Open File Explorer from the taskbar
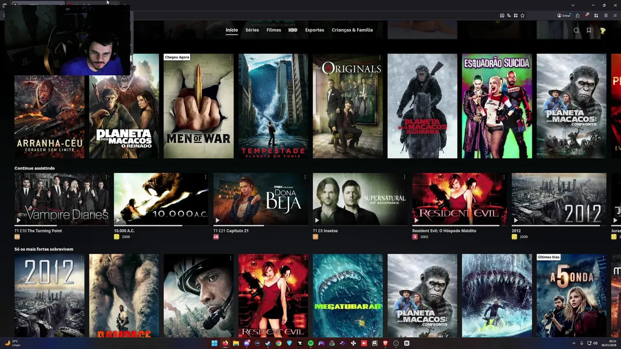 tap(236, 343)
